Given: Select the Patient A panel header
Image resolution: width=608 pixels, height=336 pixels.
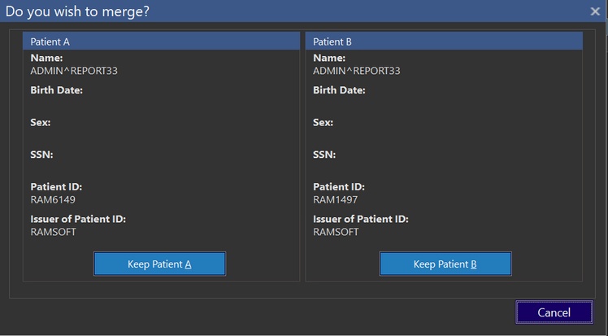Looking at the screenshot, I should tap(162, 41).
